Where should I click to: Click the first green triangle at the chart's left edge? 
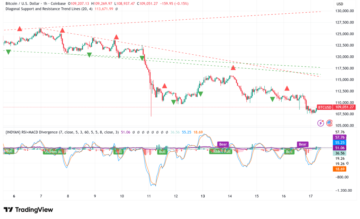click(x=8, y=52)
